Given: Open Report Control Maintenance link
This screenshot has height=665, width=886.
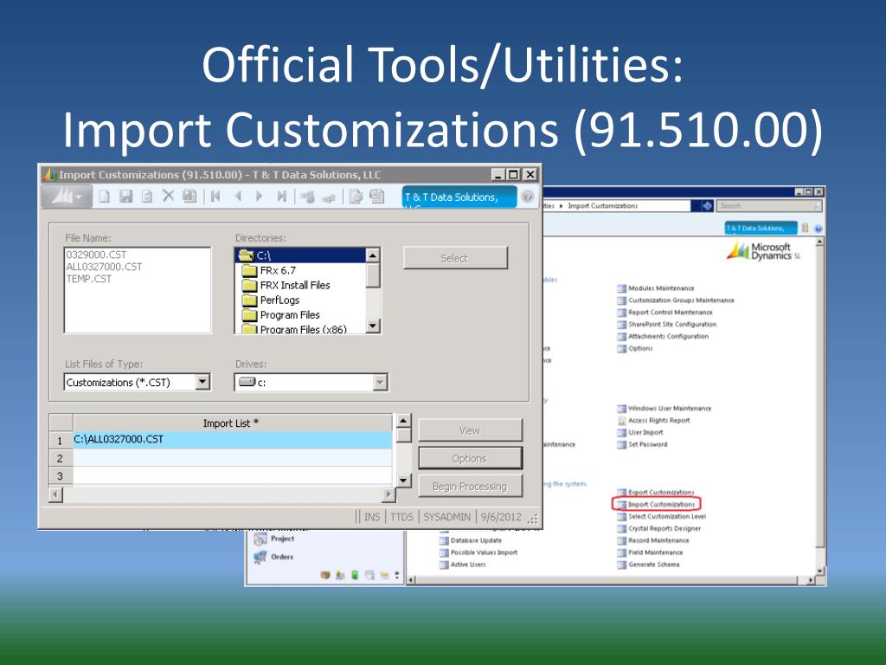Looking at the screenshot, I should (x=664, y=312).
